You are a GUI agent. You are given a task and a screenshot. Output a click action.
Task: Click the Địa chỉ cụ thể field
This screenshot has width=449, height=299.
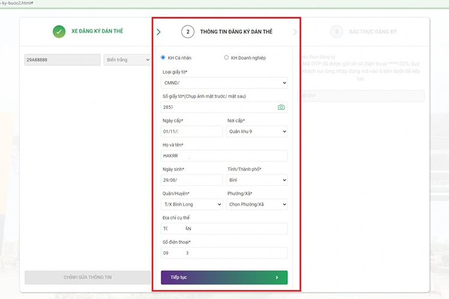[x=224, y=228]
